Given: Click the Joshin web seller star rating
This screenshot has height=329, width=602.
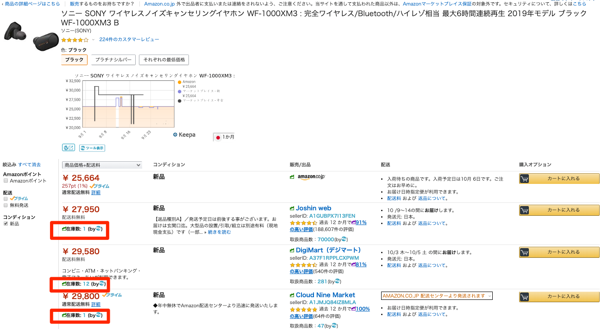Looking at the screenshot, I should click(x=304, y=222).
